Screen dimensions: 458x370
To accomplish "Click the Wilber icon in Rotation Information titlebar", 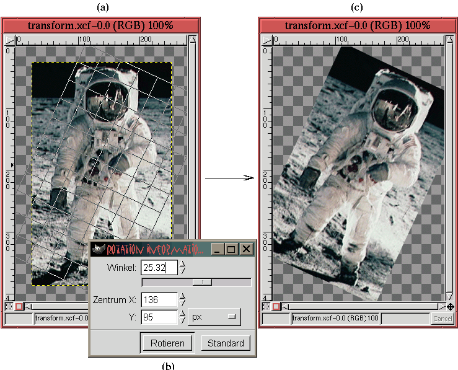I will pos(99,249).
